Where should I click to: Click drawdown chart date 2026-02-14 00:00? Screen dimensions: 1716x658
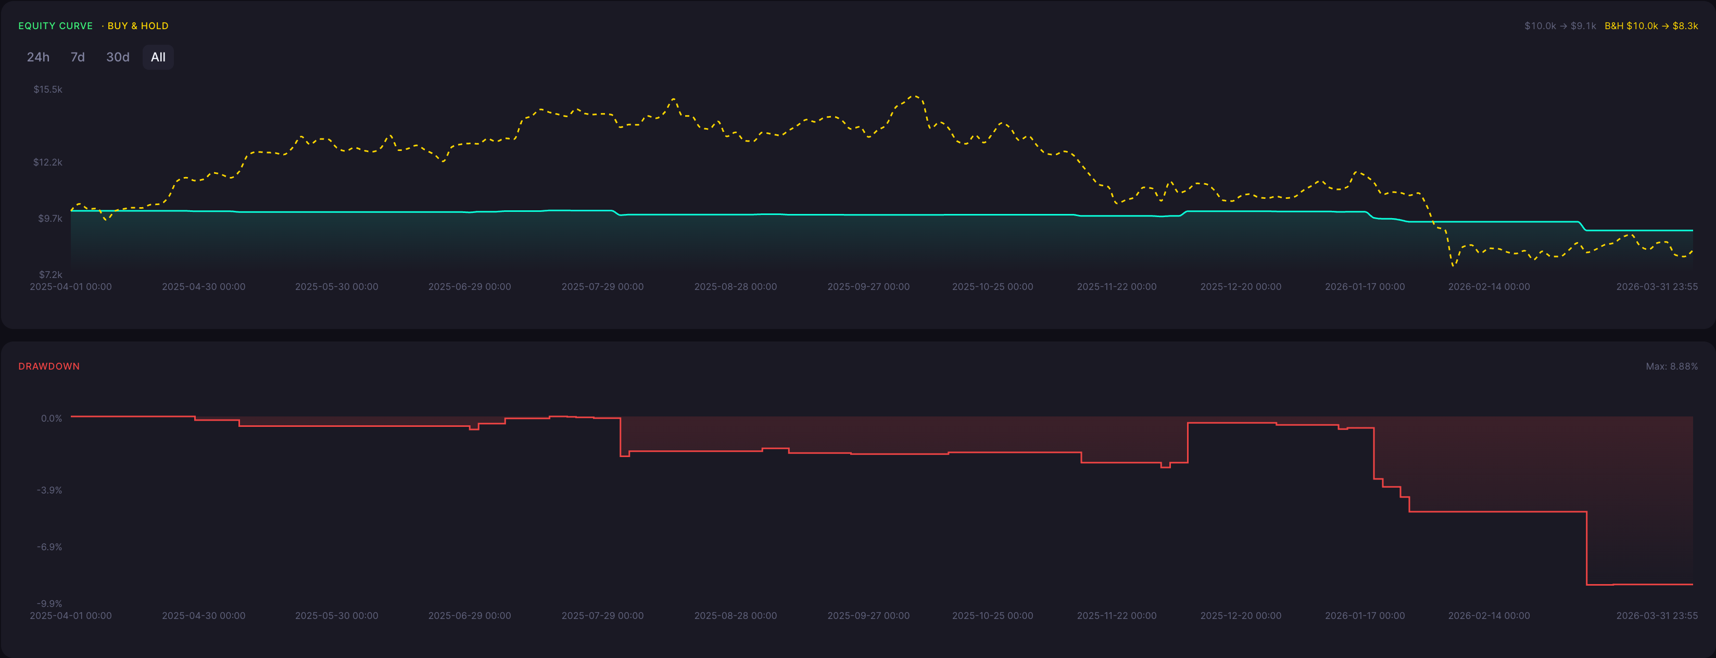coord(1489,615)
